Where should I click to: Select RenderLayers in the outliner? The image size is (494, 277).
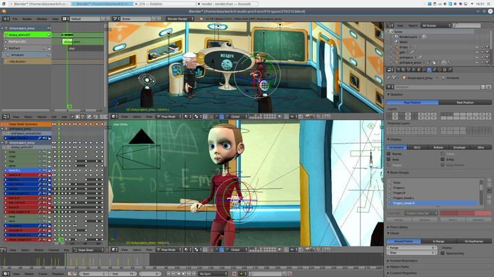[x=408, y=37]
